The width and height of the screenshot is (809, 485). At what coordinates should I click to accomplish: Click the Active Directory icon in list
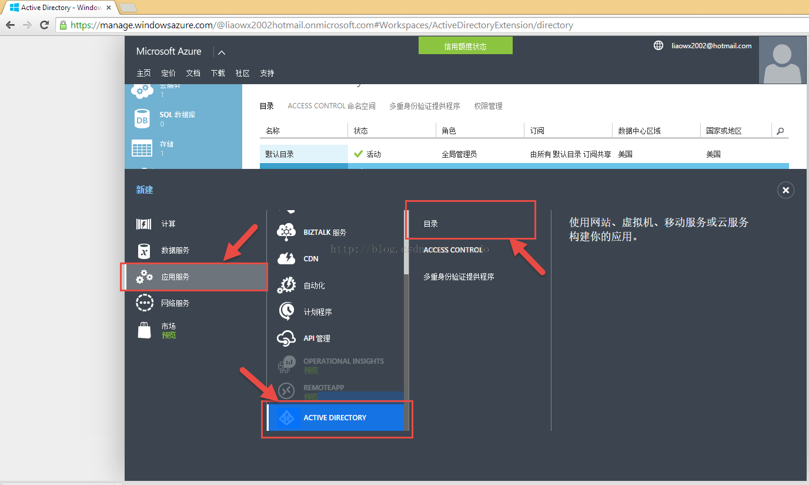point(287,417)
